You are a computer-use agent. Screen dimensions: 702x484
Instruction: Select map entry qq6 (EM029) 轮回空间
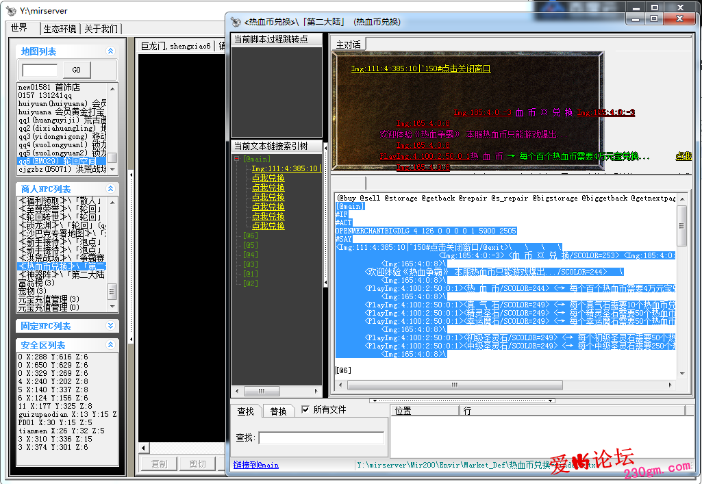click(62, 161)
